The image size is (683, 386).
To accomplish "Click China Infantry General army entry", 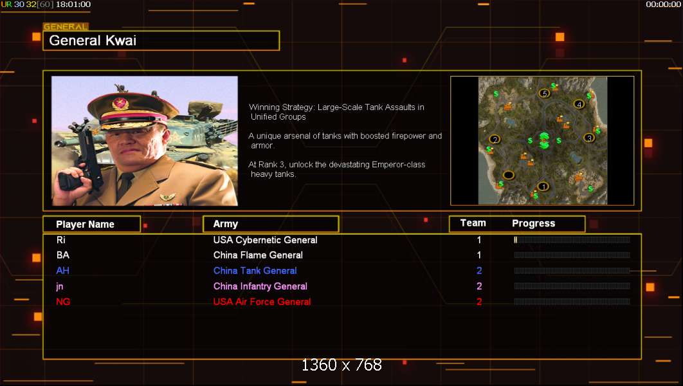I will 260,286.
